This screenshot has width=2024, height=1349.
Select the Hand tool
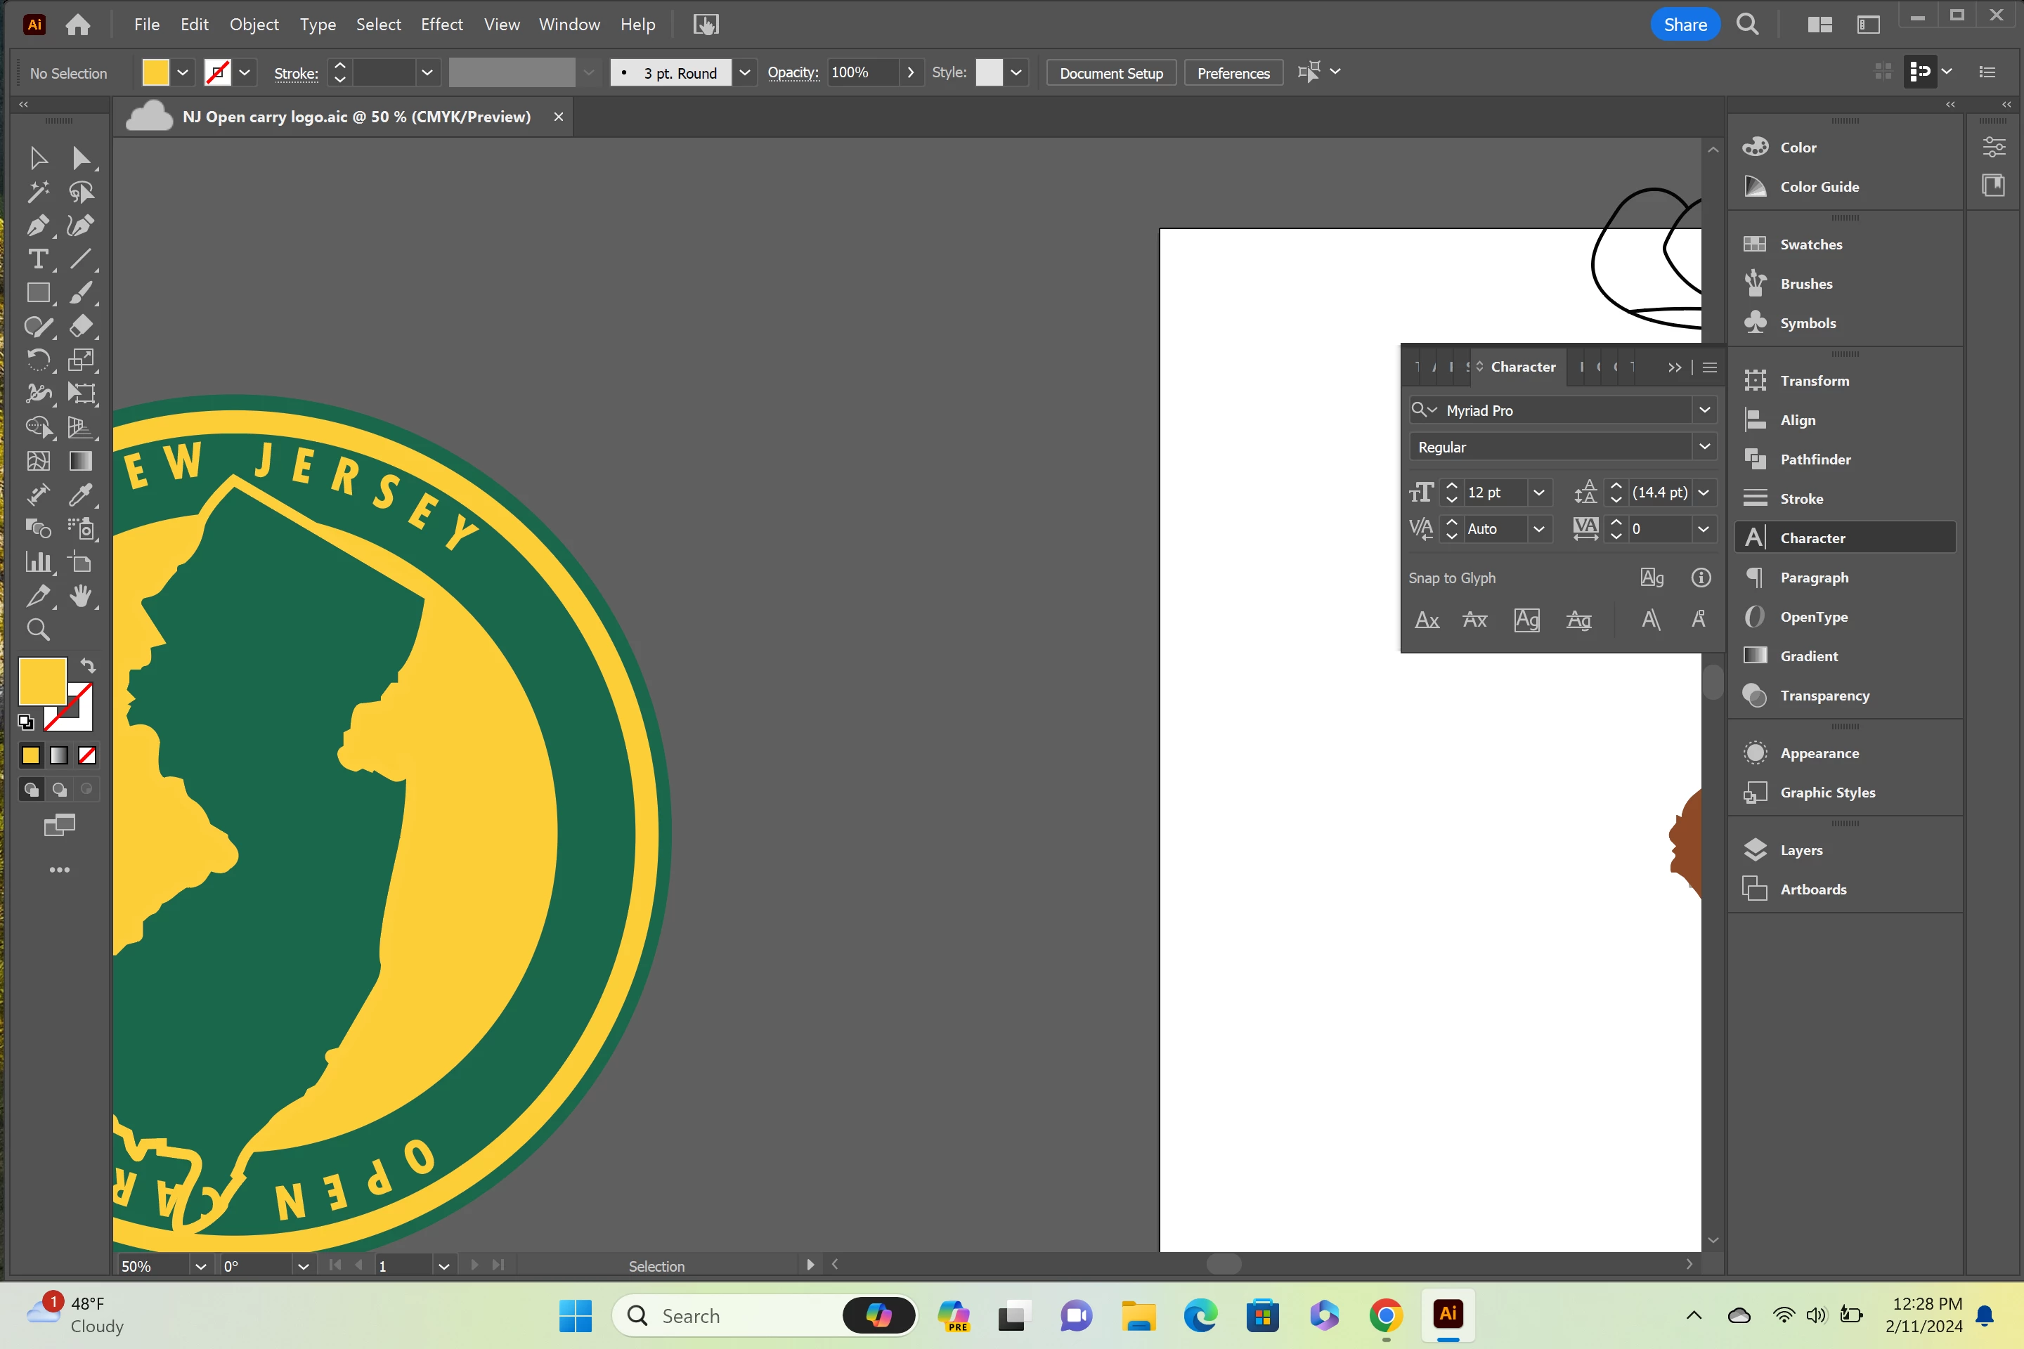pyautogui.click(x=80, y=595)
